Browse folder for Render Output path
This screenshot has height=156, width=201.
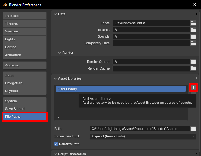pyautogui.click(x=193, y=62)
